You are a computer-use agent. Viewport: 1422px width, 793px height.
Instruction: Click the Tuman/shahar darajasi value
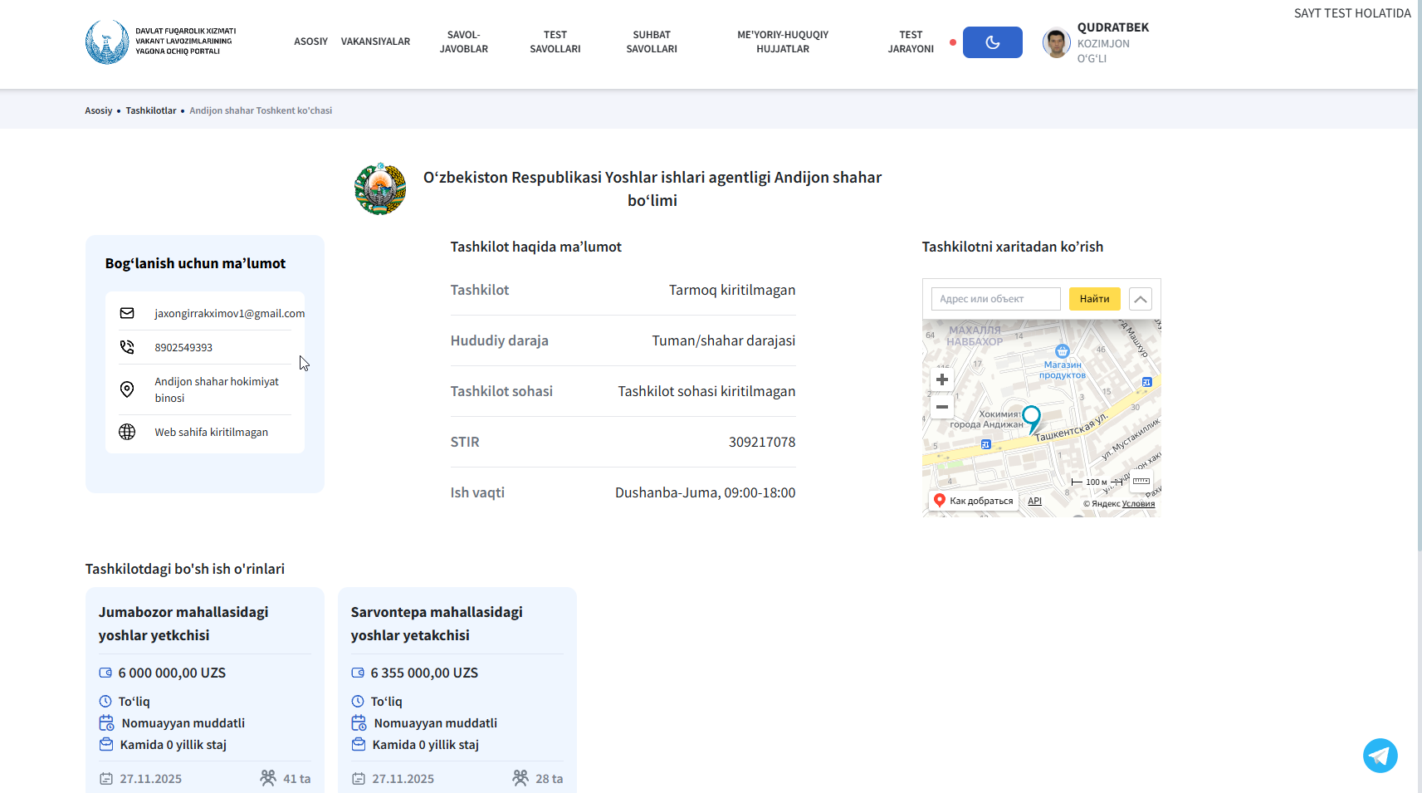(723, 340)
